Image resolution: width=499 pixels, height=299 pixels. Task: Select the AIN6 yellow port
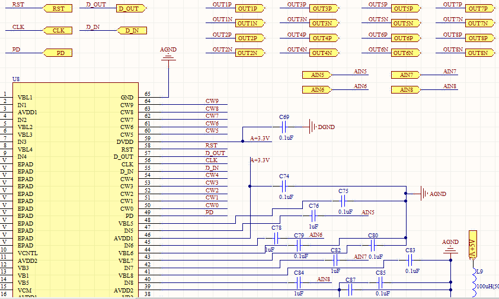click(317, 90)
